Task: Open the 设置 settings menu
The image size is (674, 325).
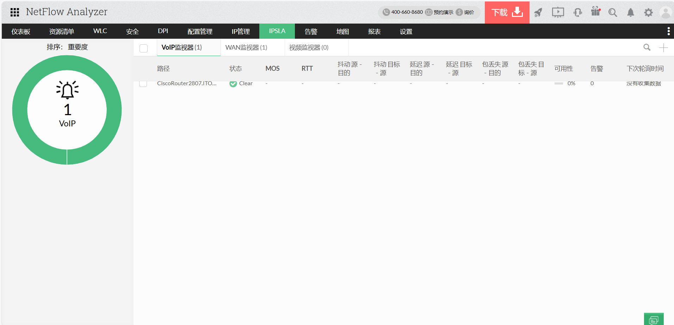Action: click(x=406, y=31)
